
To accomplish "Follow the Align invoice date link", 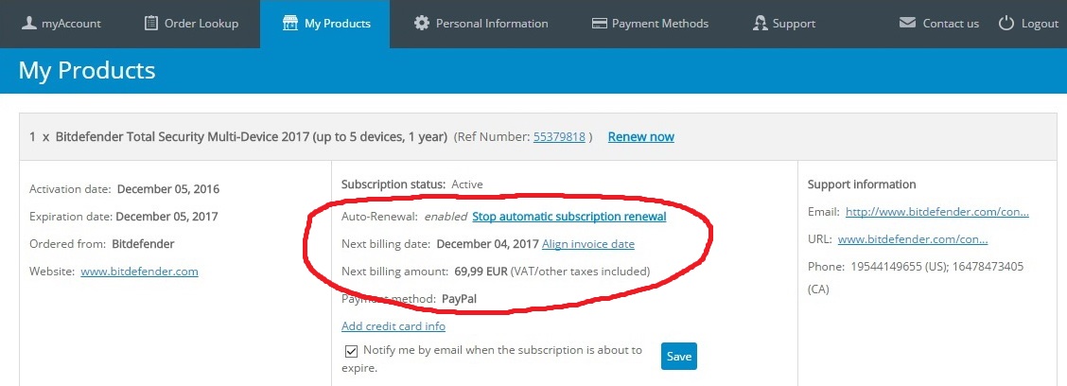I will pyautogui.click(x=588, y=244).
